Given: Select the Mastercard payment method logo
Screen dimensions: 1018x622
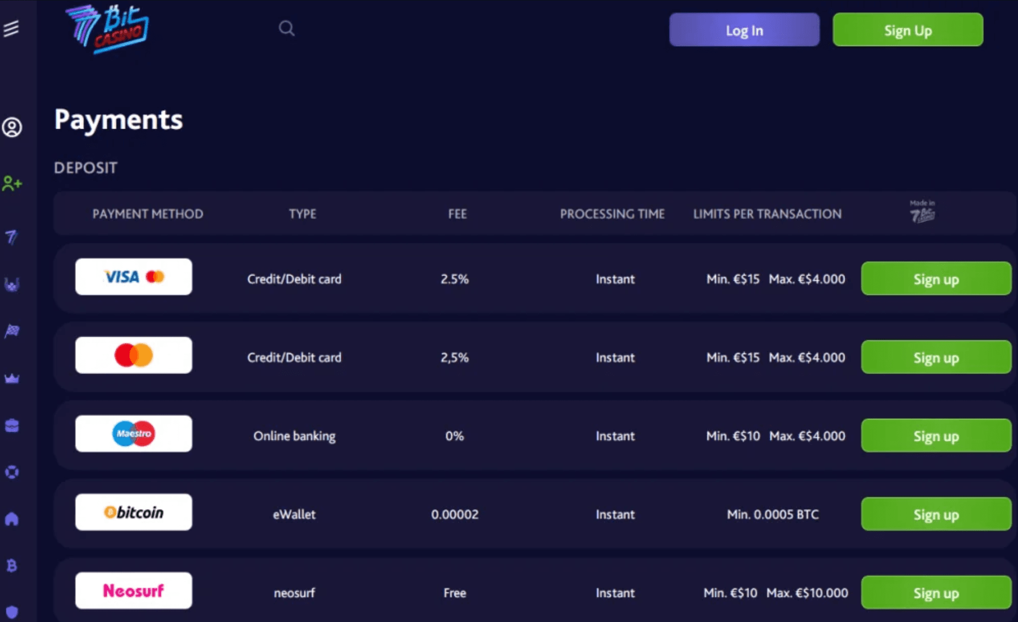Looking at the screenshot, I should [134, 355].
